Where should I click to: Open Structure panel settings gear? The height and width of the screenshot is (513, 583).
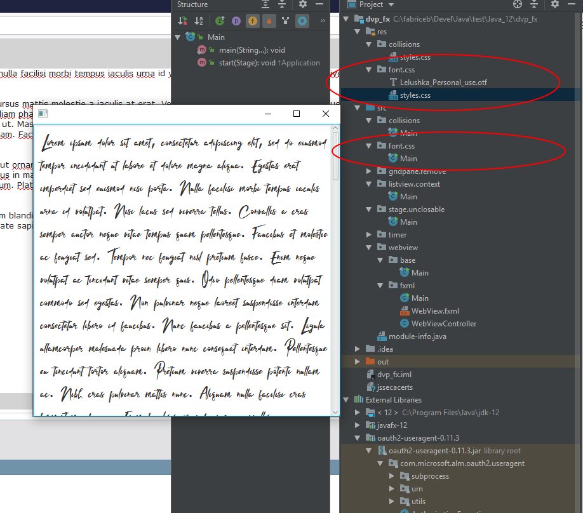(x=303, y=4)
